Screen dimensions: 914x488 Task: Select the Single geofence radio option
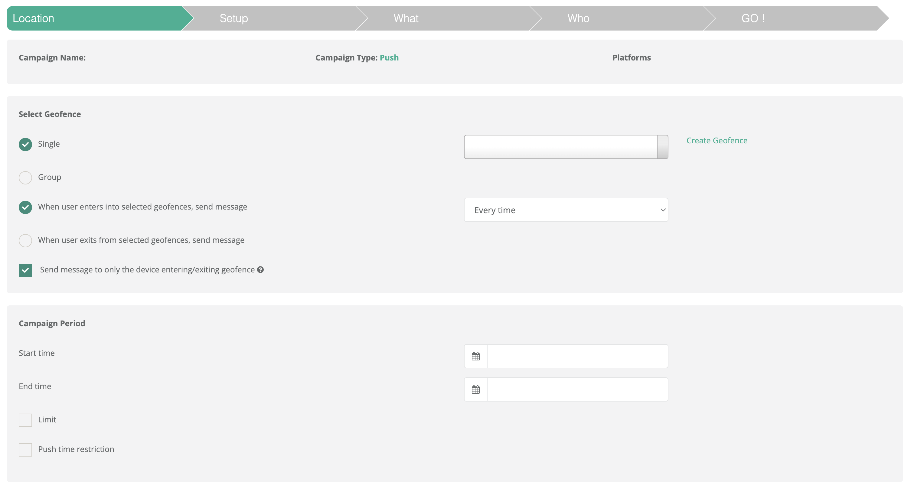[25, 144]
